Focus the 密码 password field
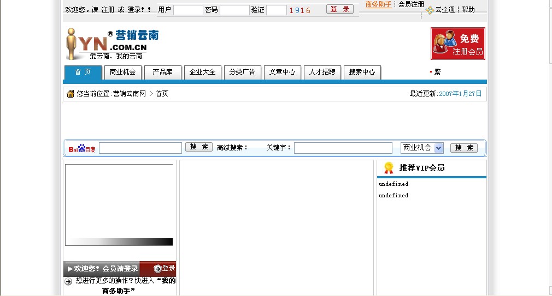 pos(235,10)
